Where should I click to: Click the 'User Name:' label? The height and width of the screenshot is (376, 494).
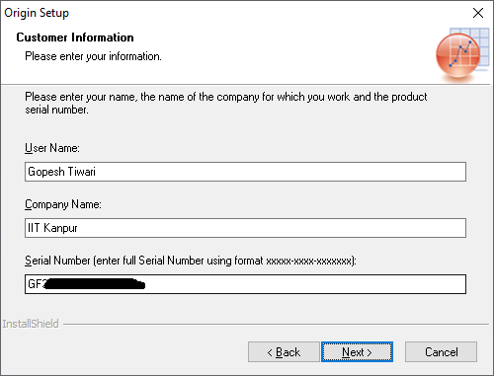pyautogui.click(x=52, y=148)
